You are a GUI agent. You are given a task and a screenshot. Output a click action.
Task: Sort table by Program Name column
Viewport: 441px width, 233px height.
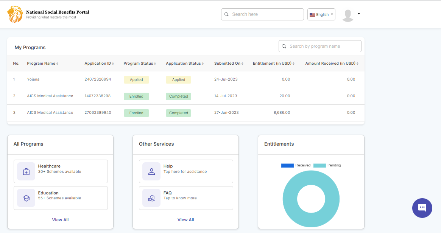click(42, 64)
